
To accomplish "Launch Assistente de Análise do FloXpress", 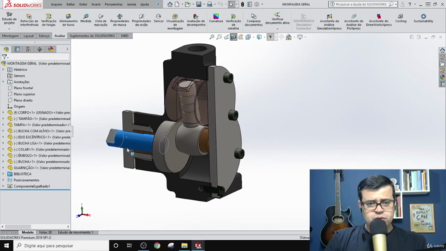I will click(x=353, y=22).
